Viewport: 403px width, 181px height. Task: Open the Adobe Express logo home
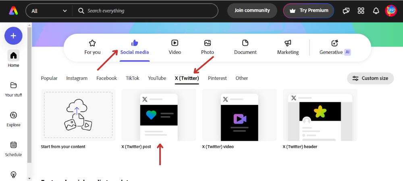click(x=13, y=11)
